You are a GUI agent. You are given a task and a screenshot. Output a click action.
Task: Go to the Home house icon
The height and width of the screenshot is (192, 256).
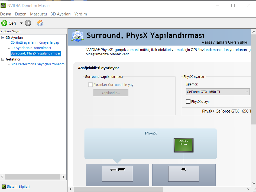tap(40, 23)
